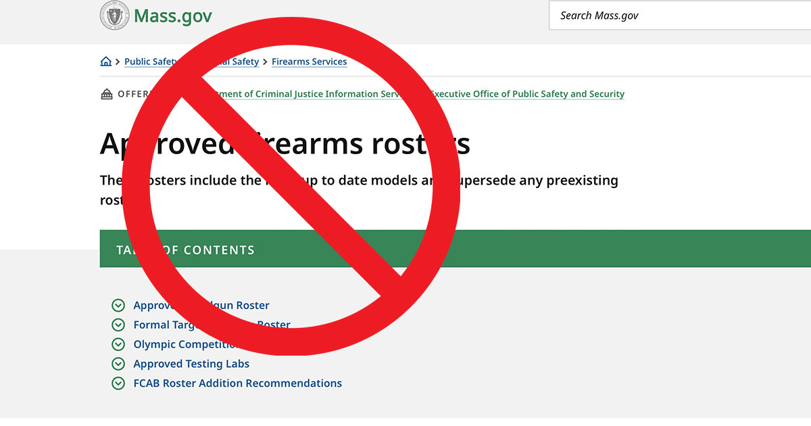
Task: Click the Mass.gov state seal logo
Action: 116,15
